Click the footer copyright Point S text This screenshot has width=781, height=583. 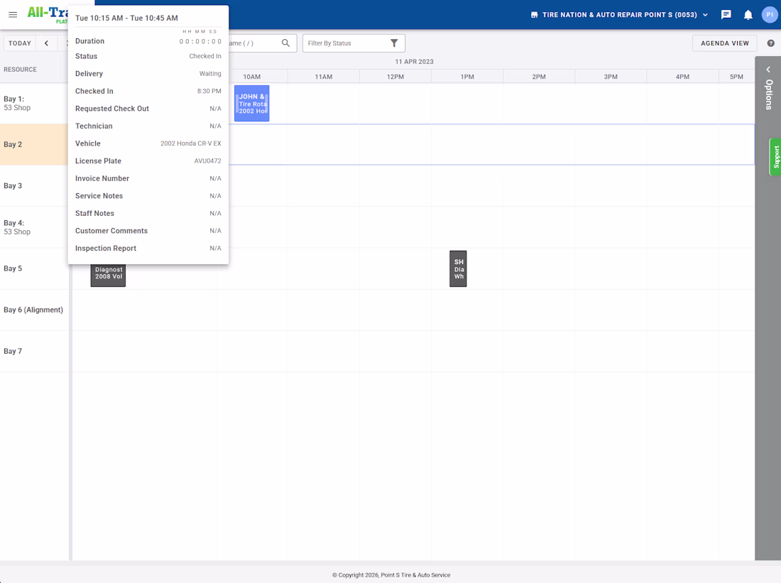(391, 575)
